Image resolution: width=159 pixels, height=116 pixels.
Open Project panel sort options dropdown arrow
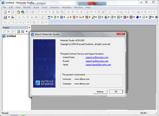coord(27,31)
